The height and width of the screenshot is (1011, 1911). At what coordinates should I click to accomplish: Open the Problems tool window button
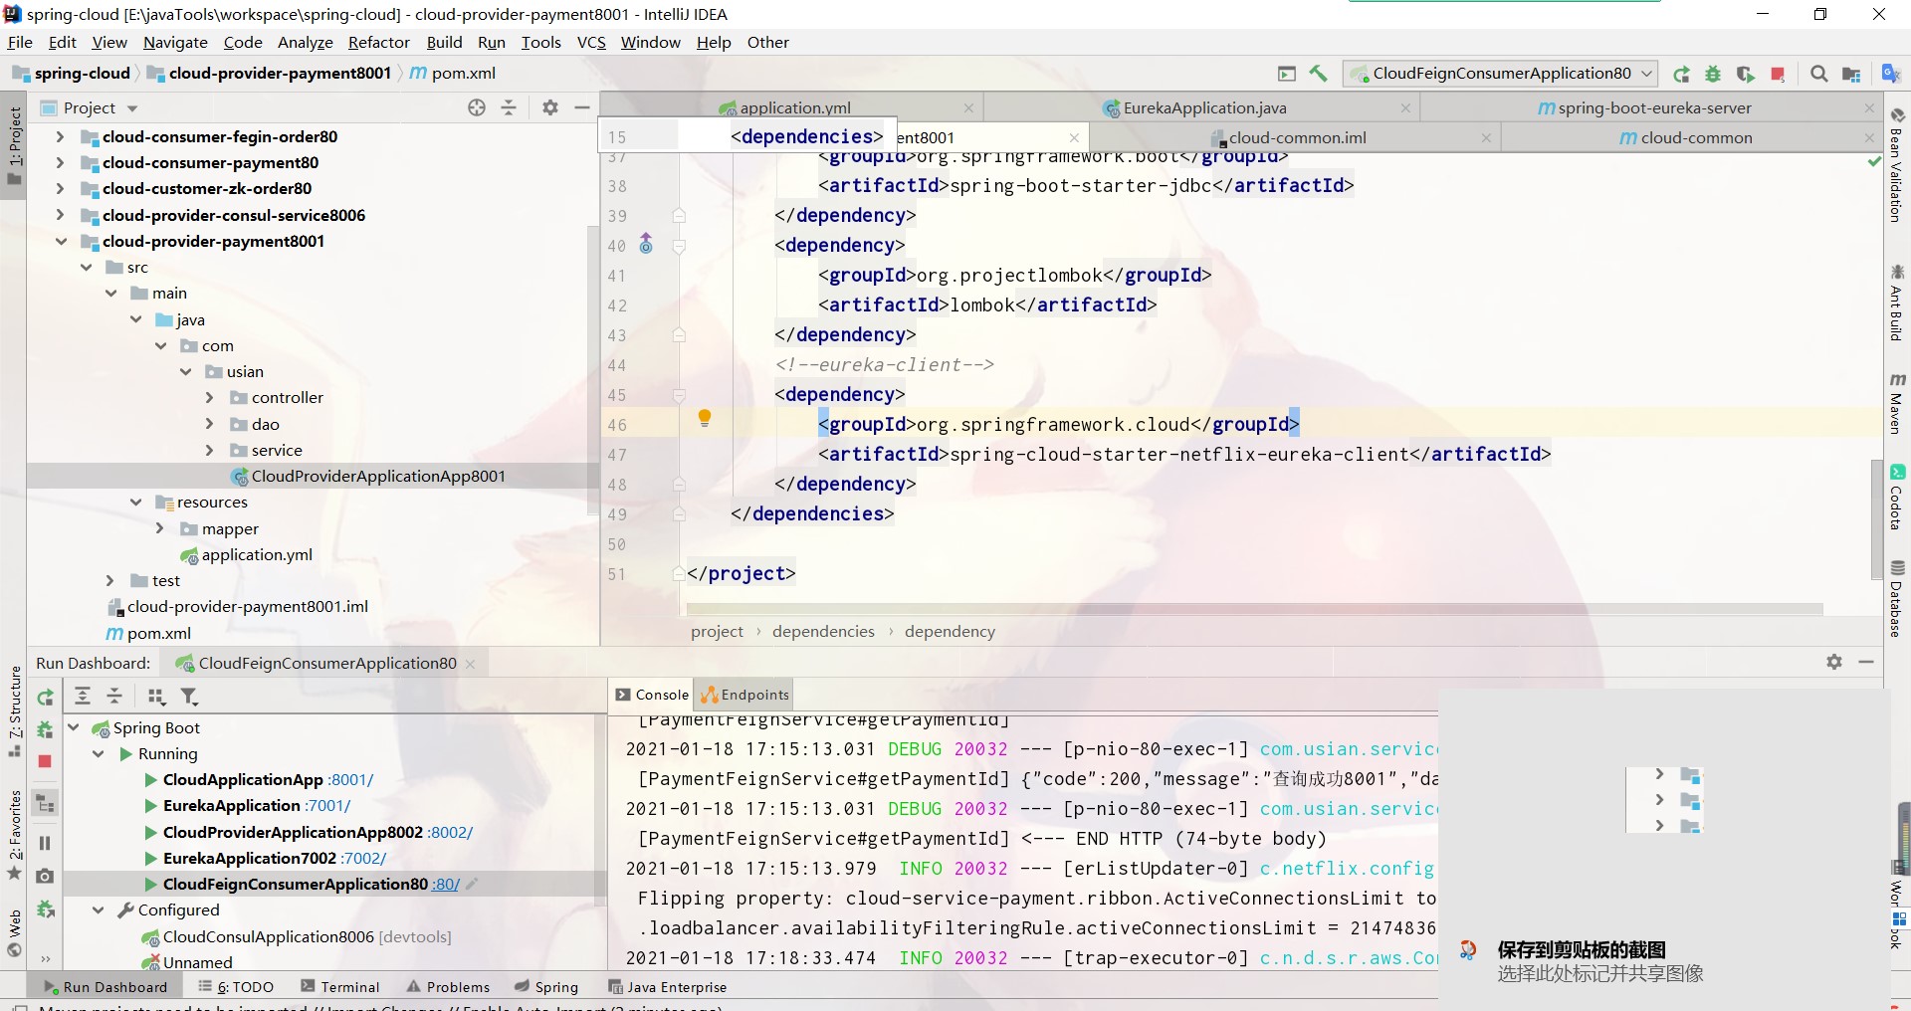pos(449,987)
